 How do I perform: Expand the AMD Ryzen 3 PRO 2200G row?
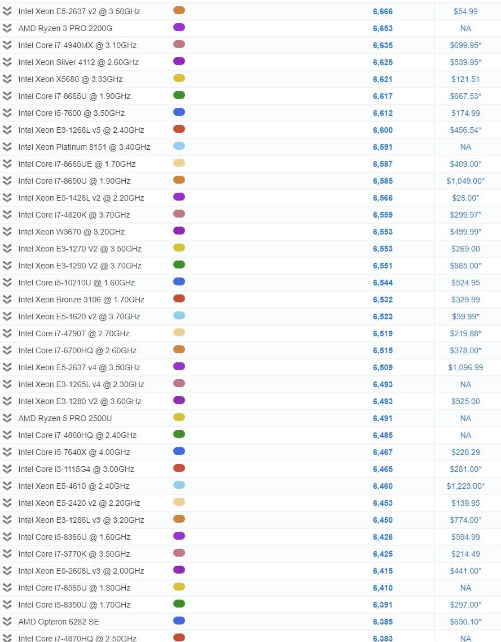pyautogui.click(x=7, y=28)
